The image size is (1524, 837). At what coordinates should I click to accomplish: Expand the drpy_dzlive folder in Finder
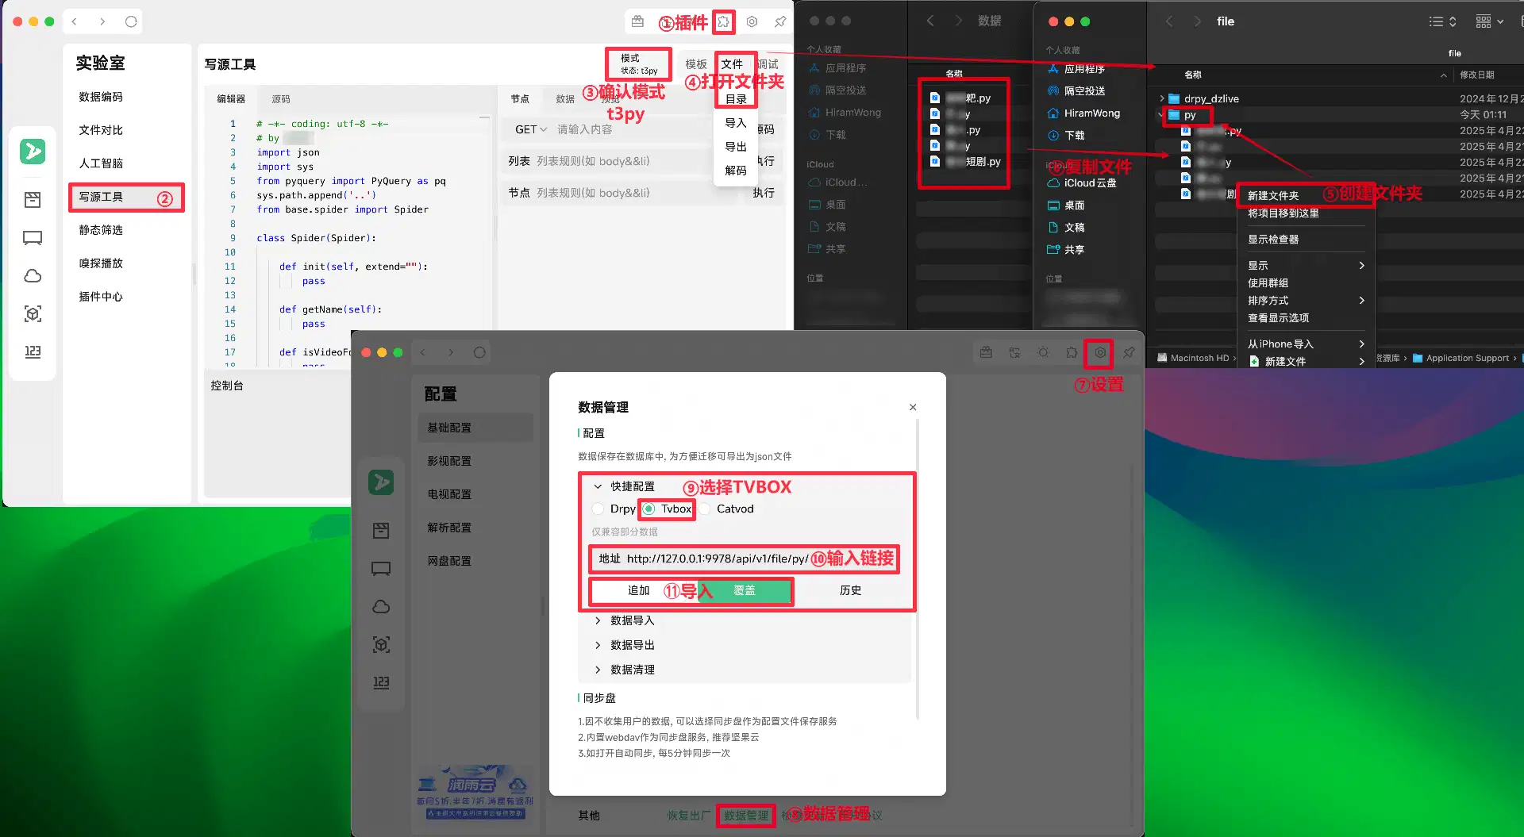point(1162,99)
